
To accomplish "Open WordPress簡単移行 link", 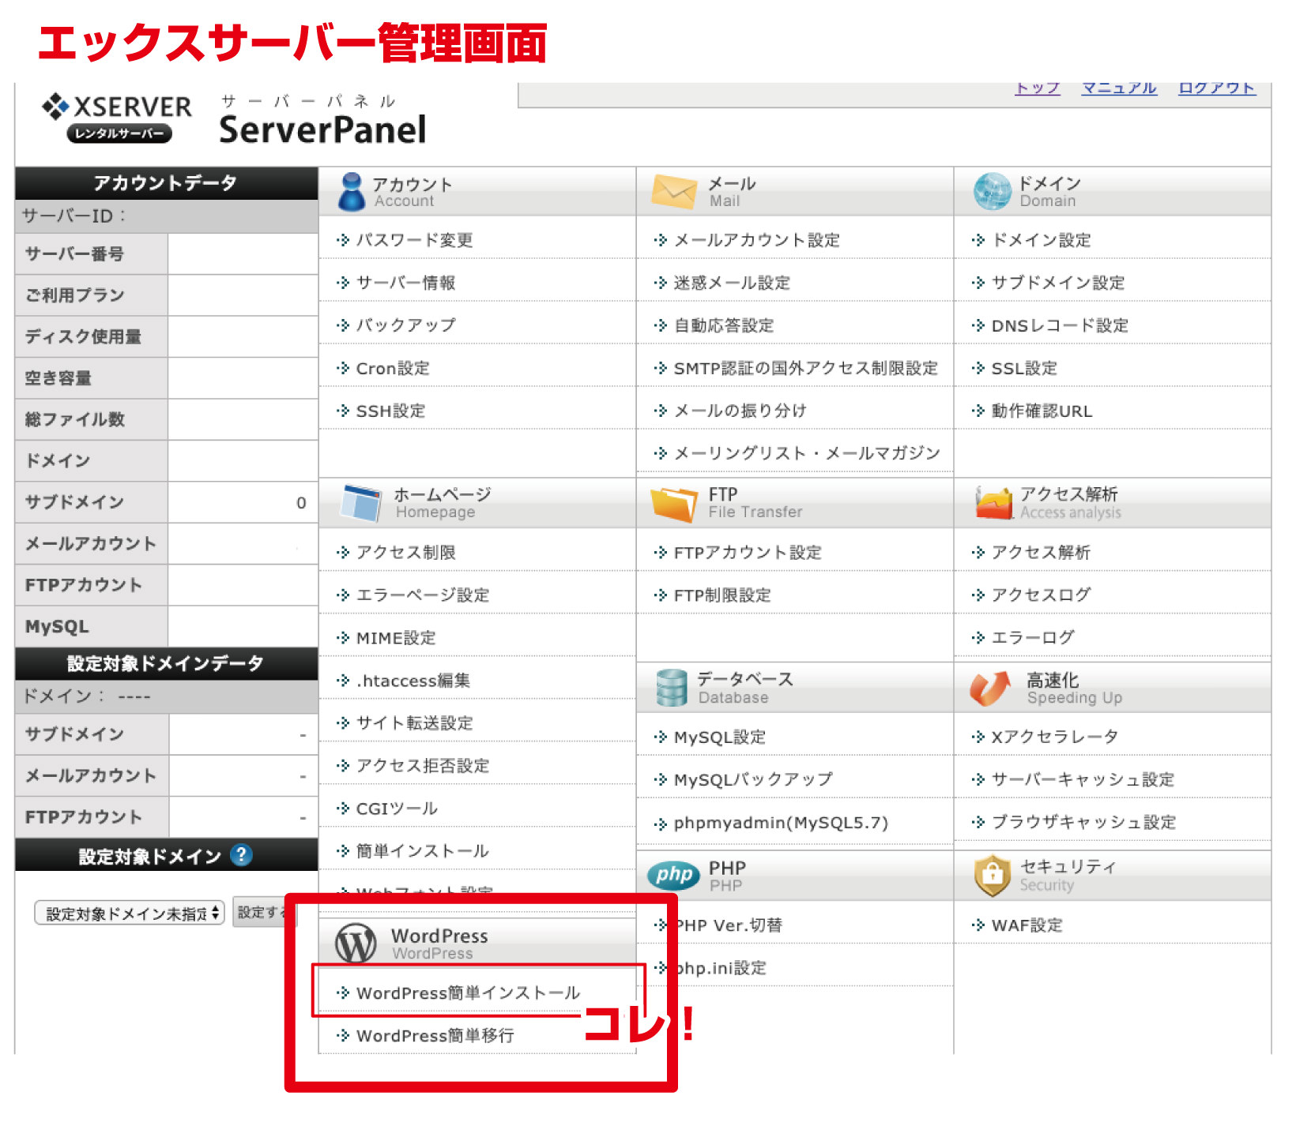I will (x=435, y=1035).
